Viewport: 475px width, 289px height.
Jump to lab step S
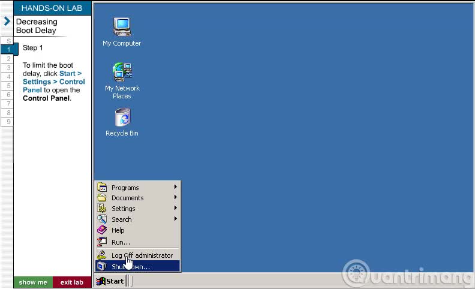point(8,41)
